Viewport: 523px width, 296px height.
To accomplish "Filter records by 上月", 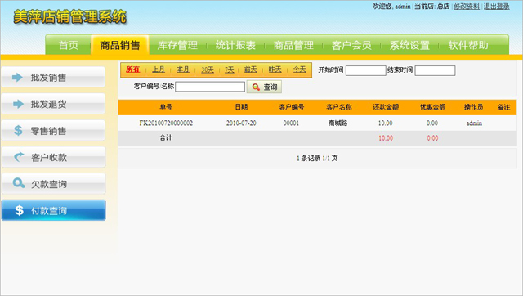I will tap(159, 70).
